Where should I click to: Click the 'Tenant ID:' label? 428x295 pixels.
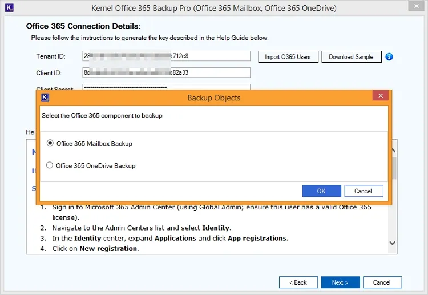(51, 56)
